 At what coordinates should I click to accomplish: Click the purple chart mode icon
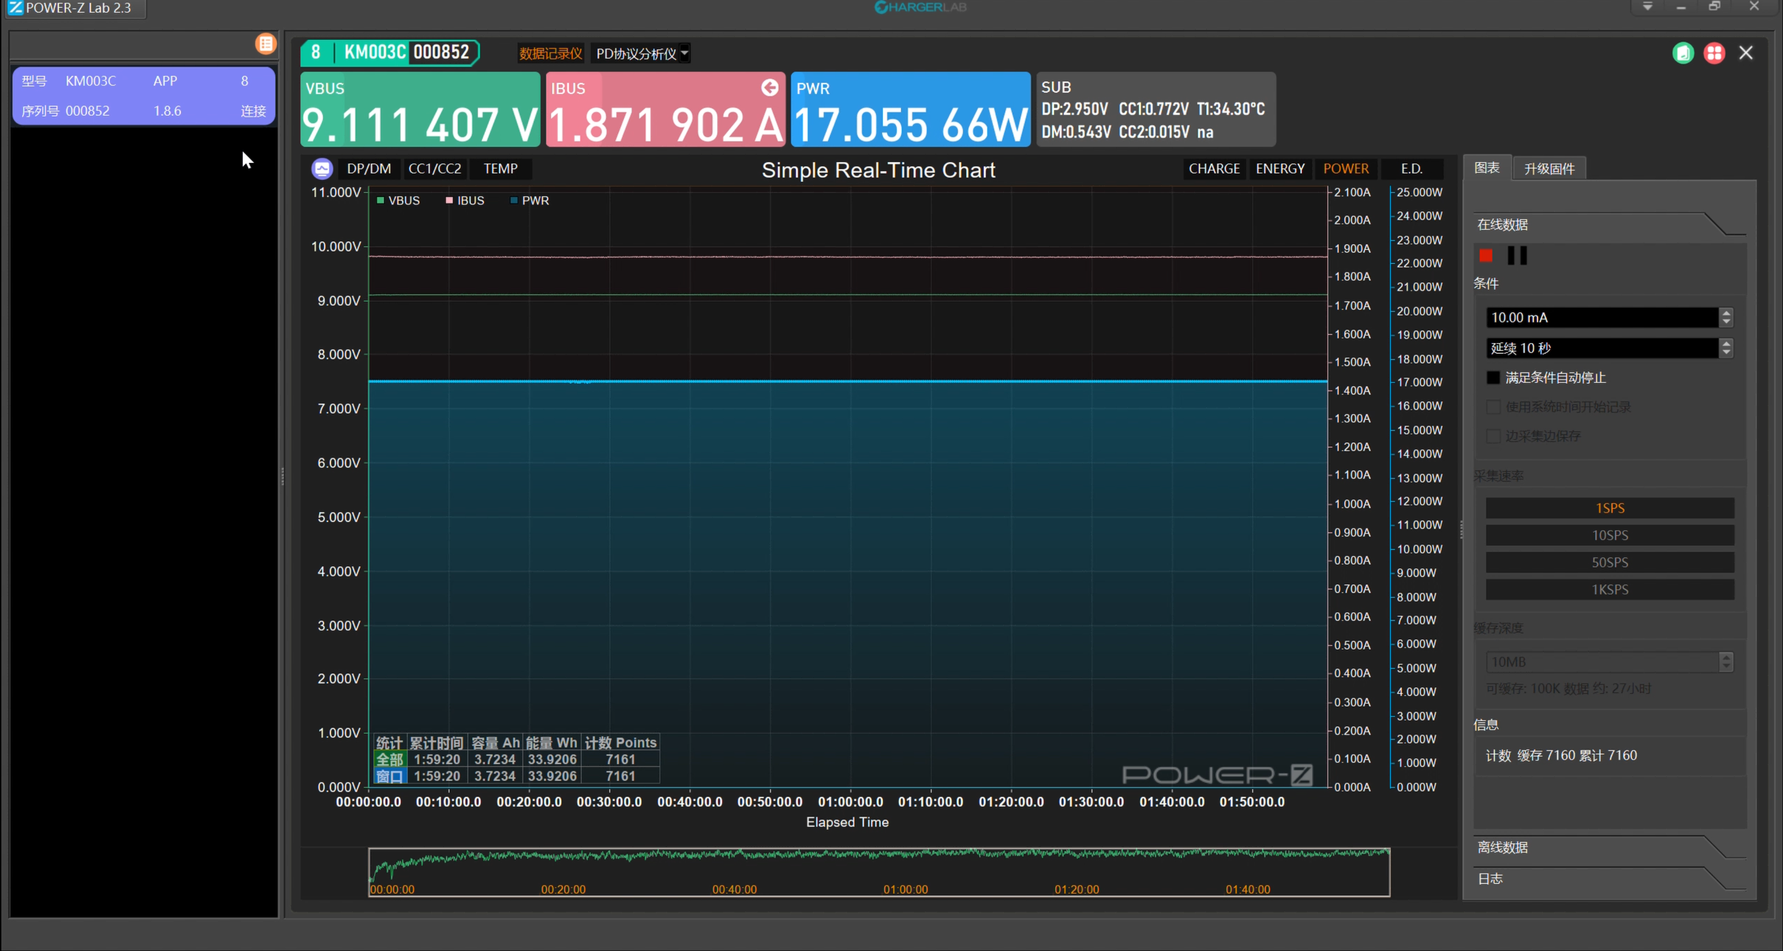(x=322, y=169)
